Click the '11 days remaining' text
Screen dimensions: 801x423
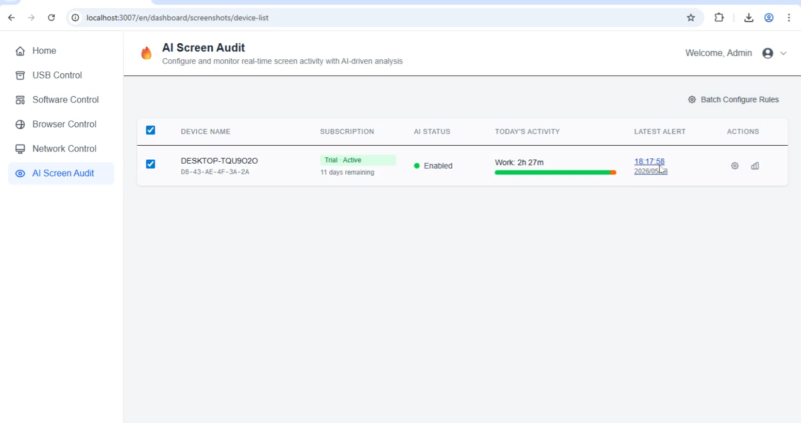(347, 172)
